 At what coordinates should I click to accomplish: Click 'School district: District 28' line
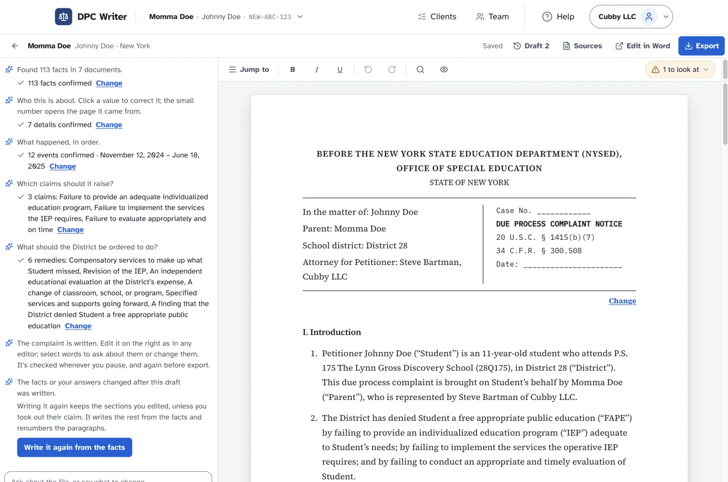click(355, 246)
